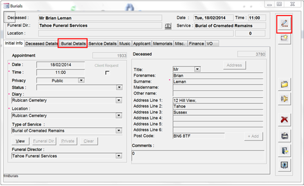Click the monitor screen icon at bottom

(x=284, y=165)
